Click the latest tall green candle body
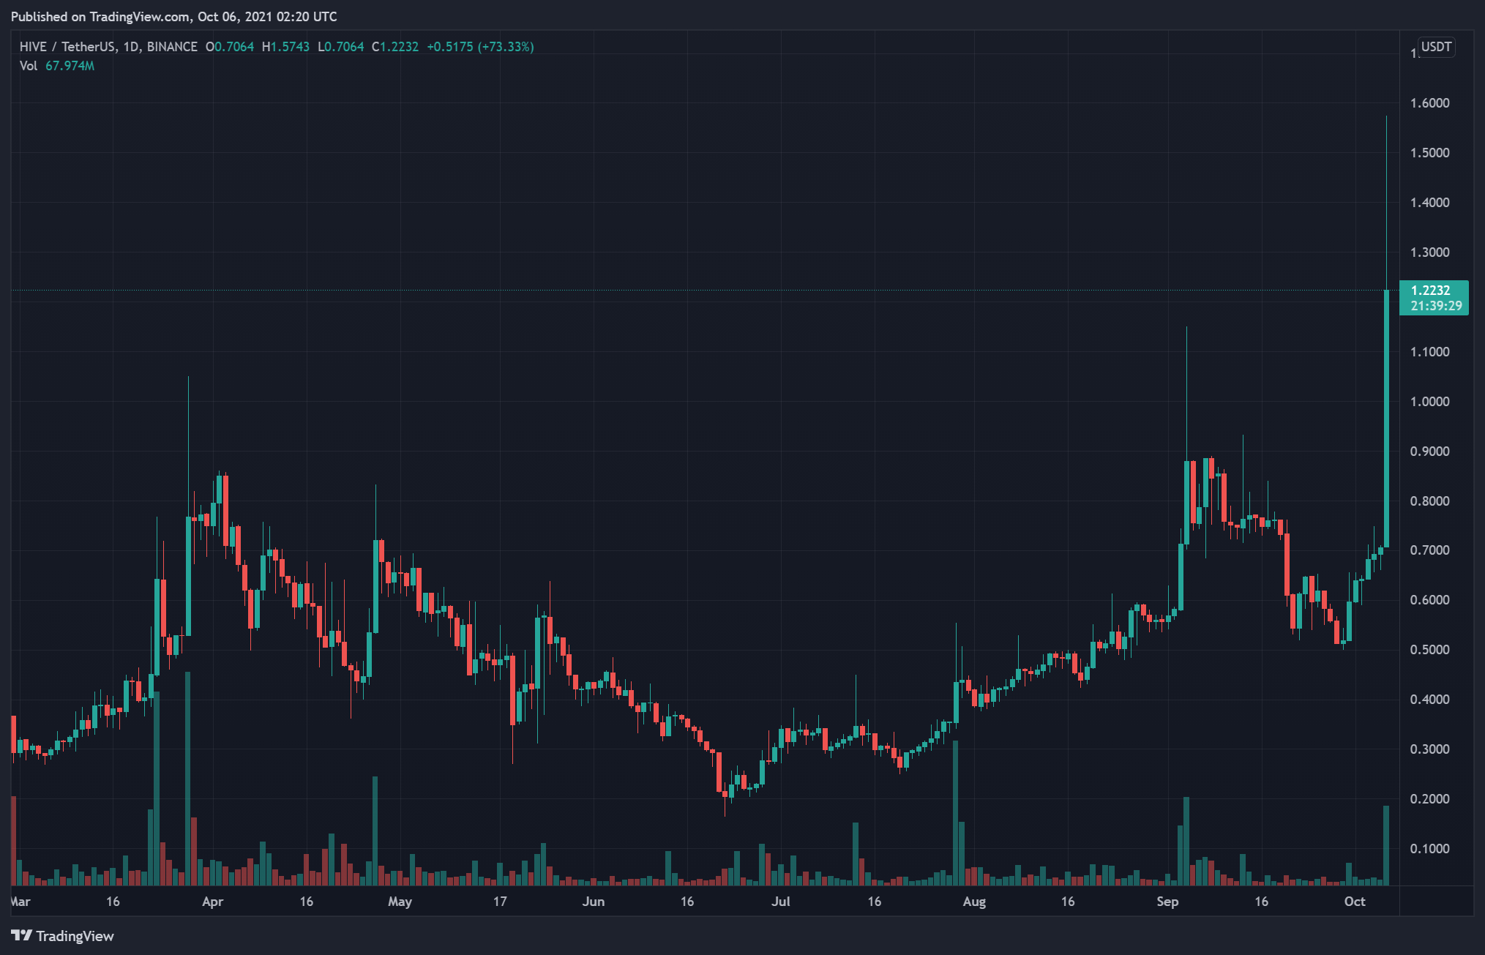1485x955 pixels. coord(1386,417)
